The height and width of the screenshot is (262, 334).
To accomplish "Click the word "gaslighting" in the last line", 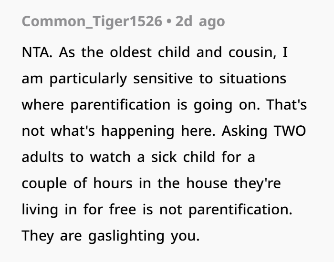I will click(126, 236).
